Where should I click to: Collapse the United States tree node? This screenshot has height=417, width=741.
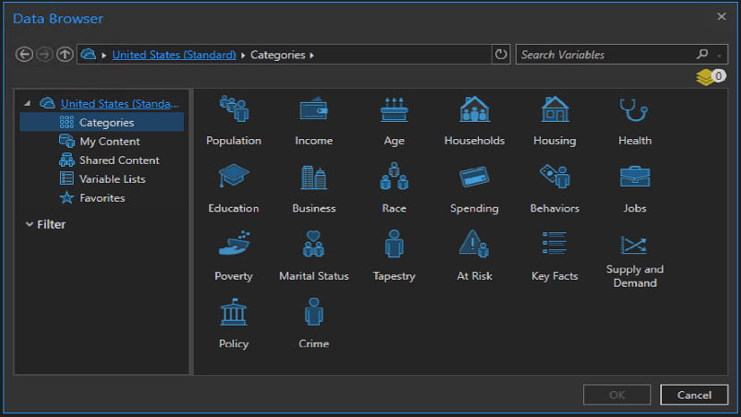point(28,104)
